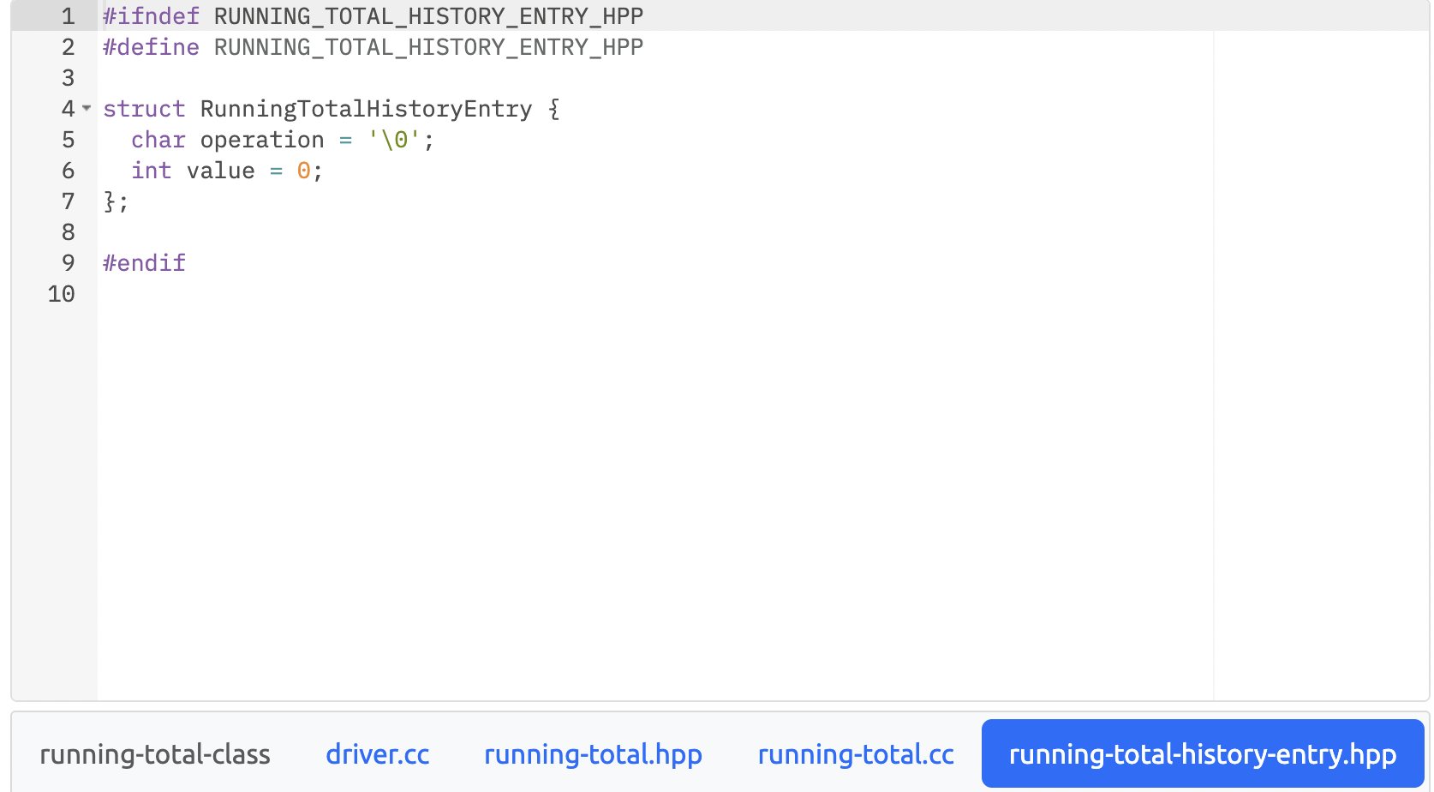The image size is (1434, 792).
Task: Click the running-total-class link
Action: (154, 754)
